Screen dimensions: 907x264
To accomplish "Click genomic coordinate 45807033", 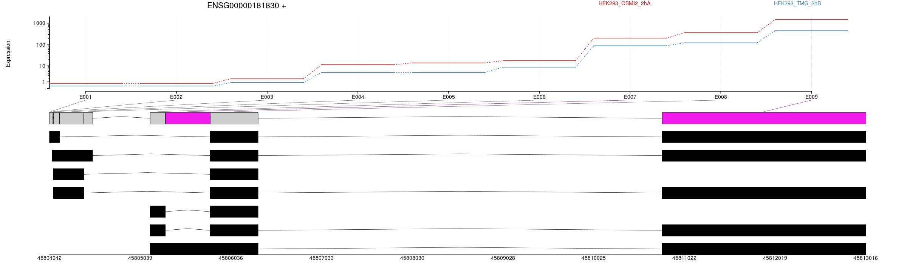I will [321, 258].
